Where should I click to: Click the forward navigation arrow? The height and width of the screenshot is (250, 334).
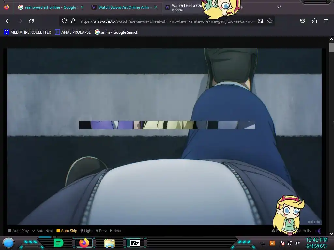20,21
